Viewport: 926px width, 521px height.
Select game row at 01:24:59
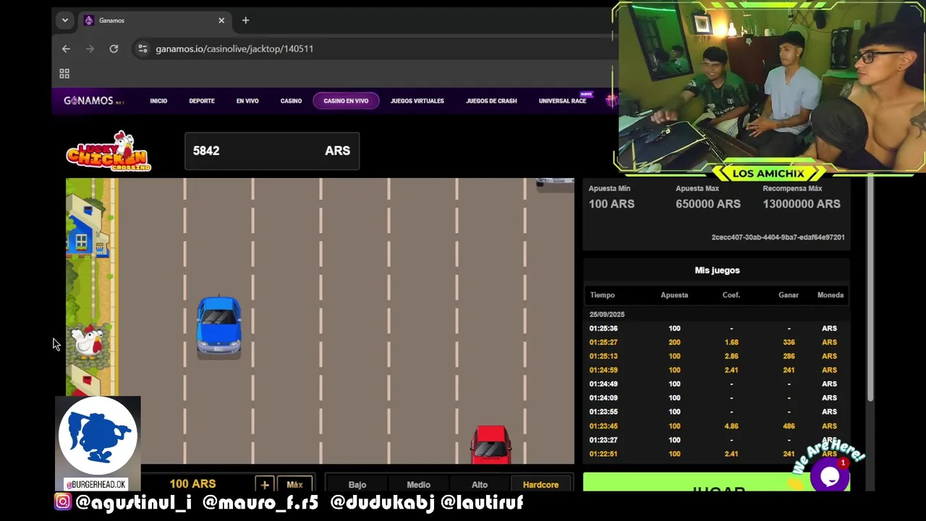716,370
